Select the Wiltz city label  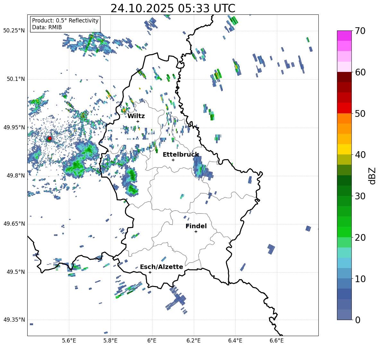tap(136, 116)
